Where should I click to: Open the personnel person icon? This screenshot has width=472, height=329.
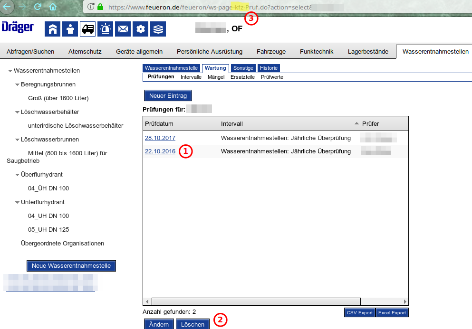(x=70, y=29)
